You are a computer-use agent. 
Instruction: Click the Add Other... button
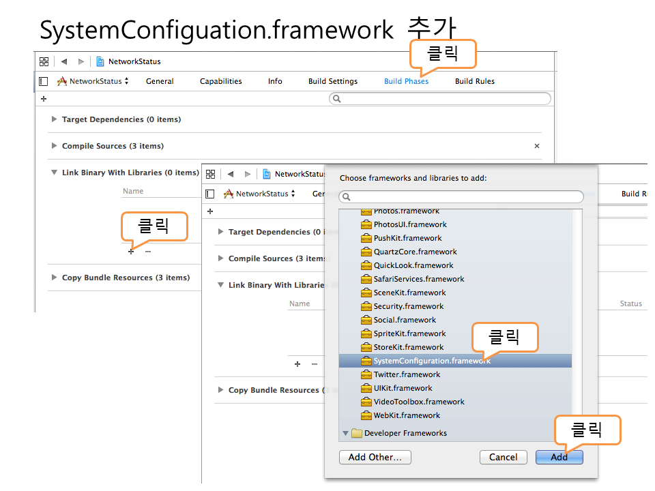[x=375, y=457]
